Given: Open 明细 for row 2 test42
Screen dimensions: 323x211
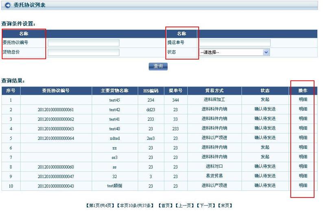Looking at the screenshot, I should (x=303, y=109).
